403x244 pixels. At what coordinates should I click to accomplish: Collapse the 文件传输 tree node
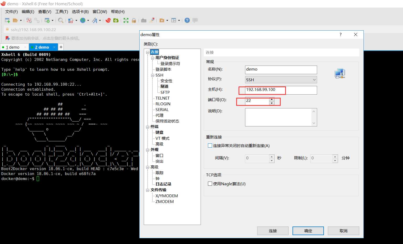[147, 190]
